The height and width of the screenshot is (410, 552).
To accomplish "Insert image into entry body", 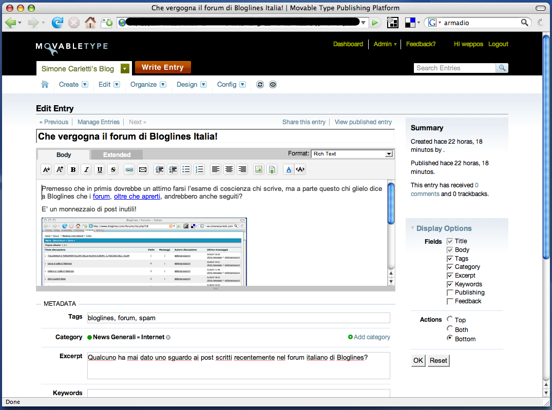I will click(258, 169).
